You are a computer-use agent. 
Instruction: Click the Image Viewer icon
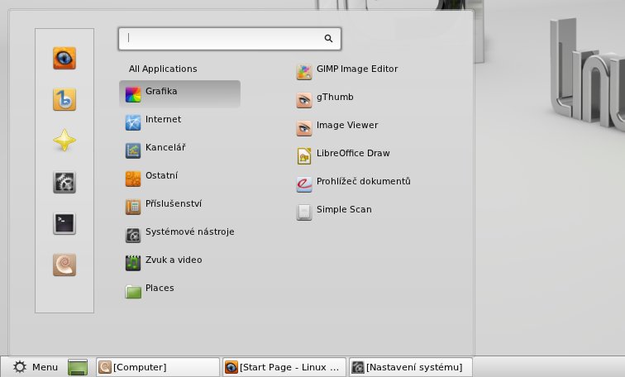(x=304, y=129)
